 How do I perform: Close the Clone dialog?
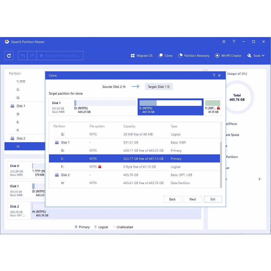coord(220,76)
